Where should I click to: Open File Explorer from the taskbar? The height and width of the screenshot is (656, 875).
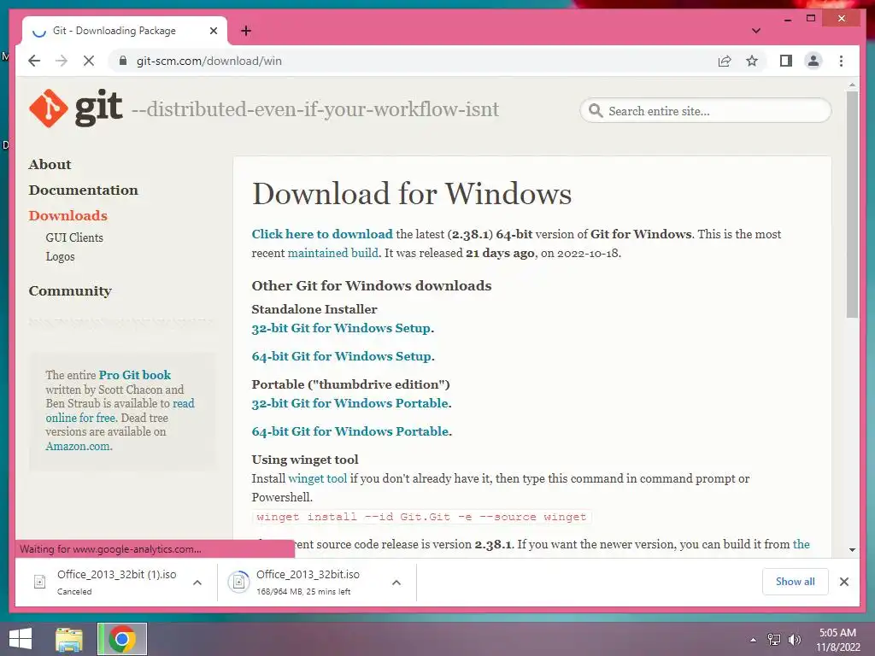[x=69, y=639]
